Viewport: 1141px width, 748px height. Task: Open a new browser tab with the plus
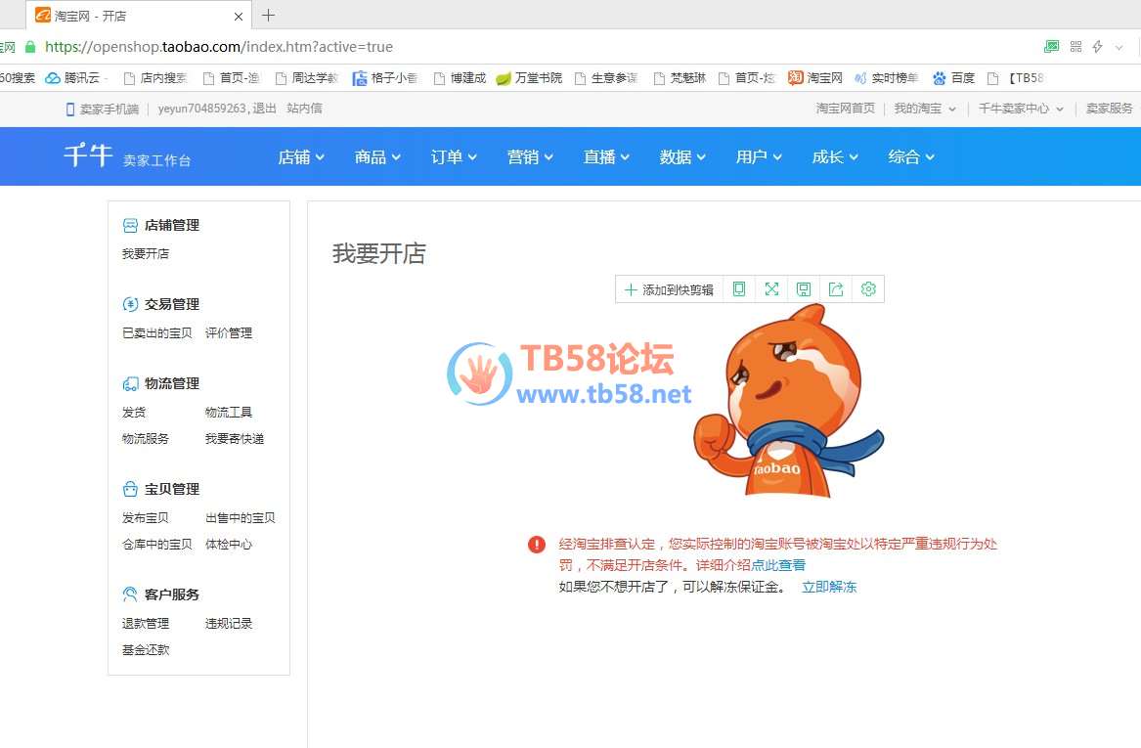coord(269,16)
